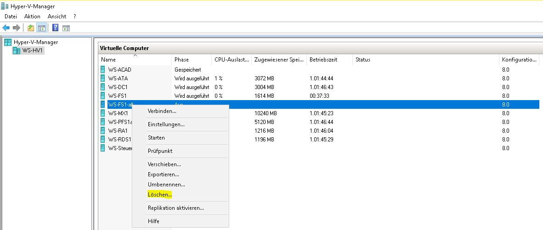Choose Löschen... in context menu

(x=181, y=195)
